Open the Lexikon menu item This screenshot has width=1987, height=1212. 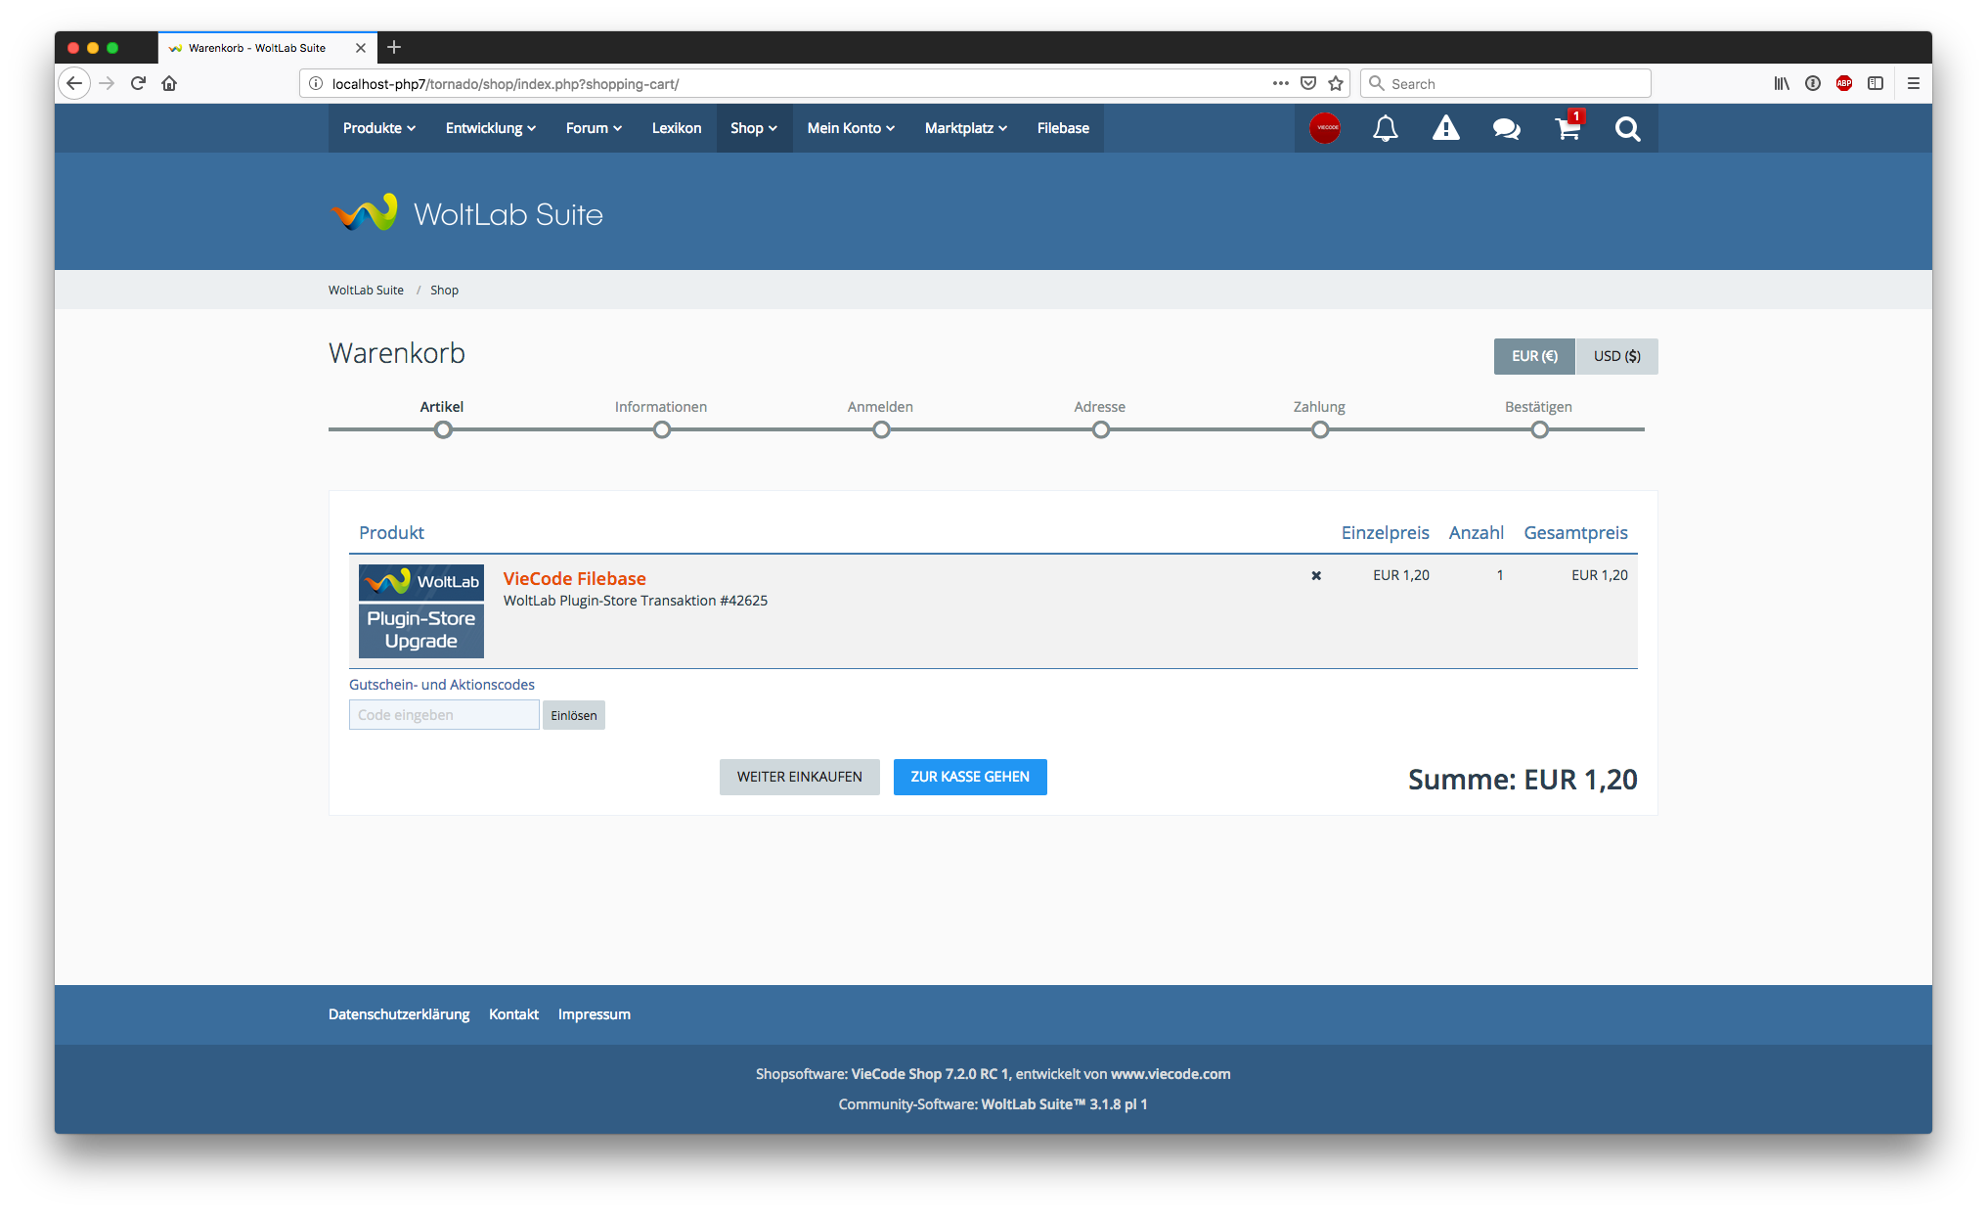[677, 128]
